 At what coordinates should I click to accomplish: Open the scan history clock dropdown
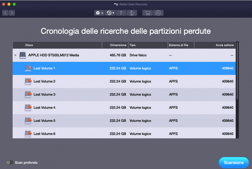point(110,13)
